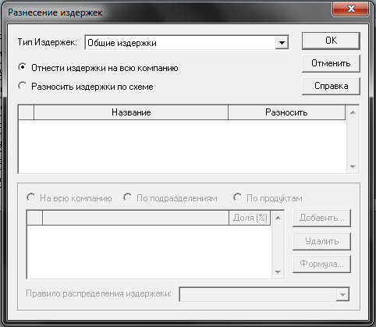Viewport: 376px width, 327px height.
Task: Click scroll-up arrow of the Название table
Action: pos(353,112)
